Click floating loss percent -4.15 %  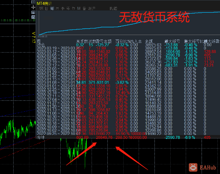(191, 52)
